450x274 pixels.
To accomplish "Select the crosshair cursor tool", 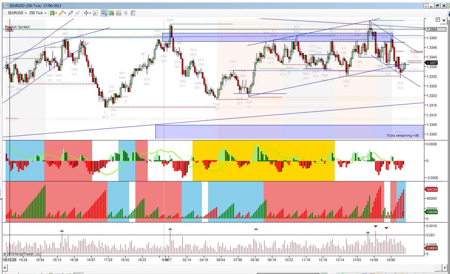I will click(x=86, y=13).
